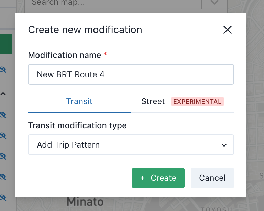Toggle third eye icon below the collapse chevron
The image size is (264, 211).
coord(3,157)
